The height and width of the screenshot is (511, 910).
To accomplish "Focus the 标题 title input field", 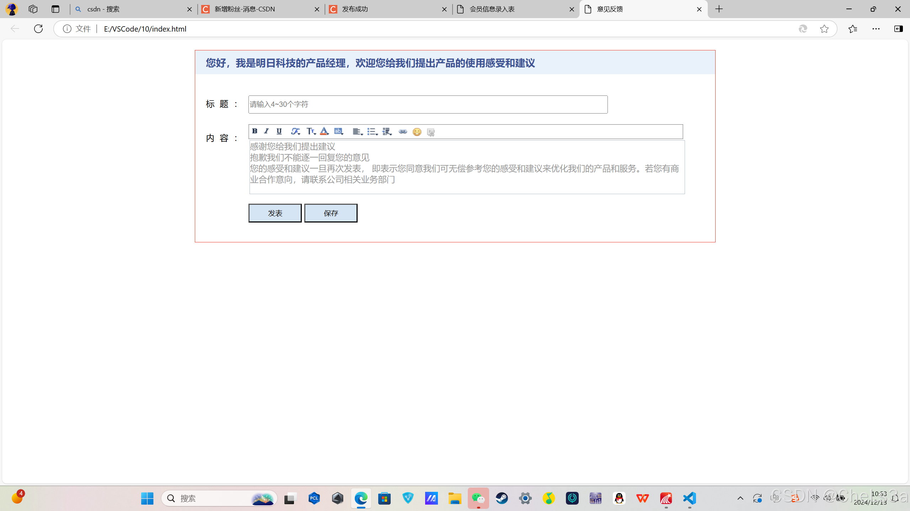I will point(428,104).
